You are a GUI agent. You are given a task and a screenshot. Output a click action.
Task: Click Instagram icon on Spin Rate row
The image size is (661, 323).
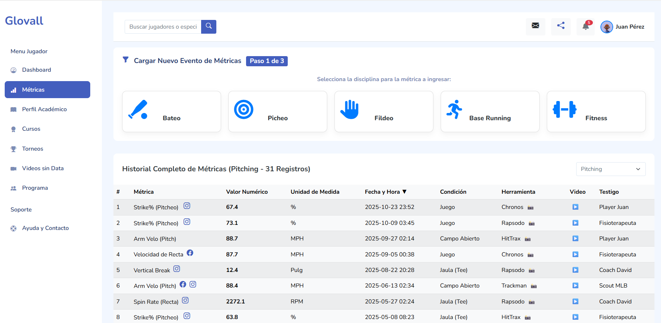pyautogui.click(x=185, y=300)
